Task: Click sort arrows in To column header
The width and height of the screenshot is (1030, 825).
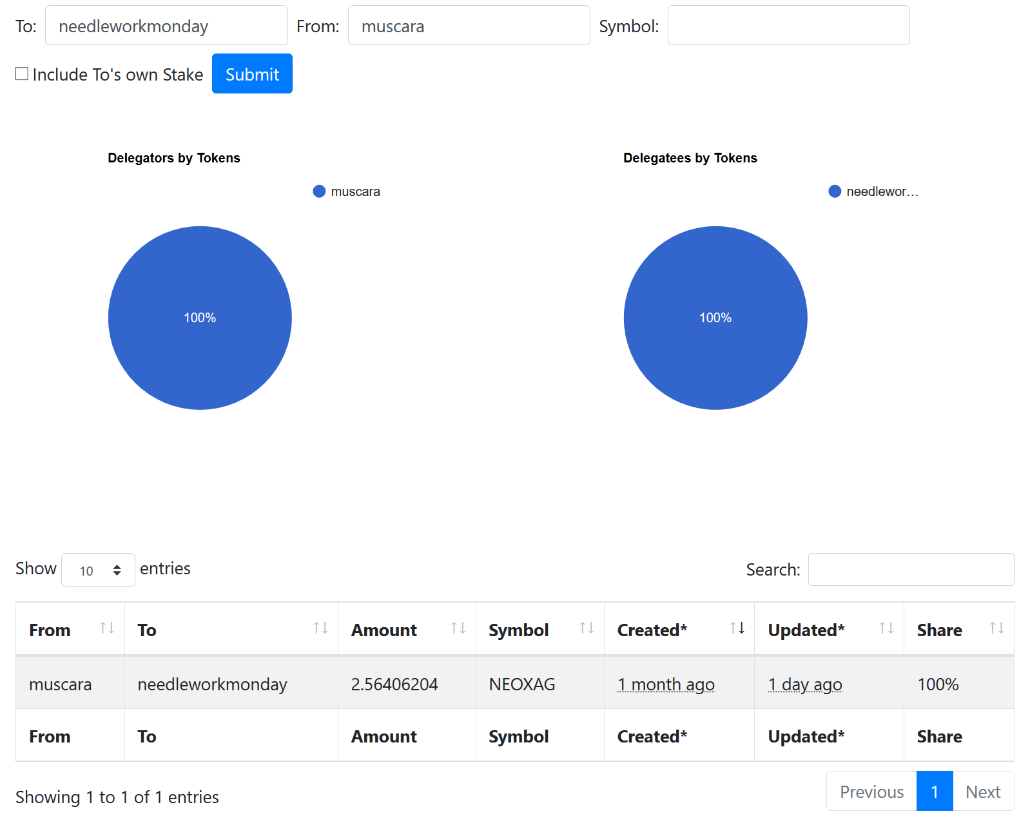Action: (x=320, y=628)
